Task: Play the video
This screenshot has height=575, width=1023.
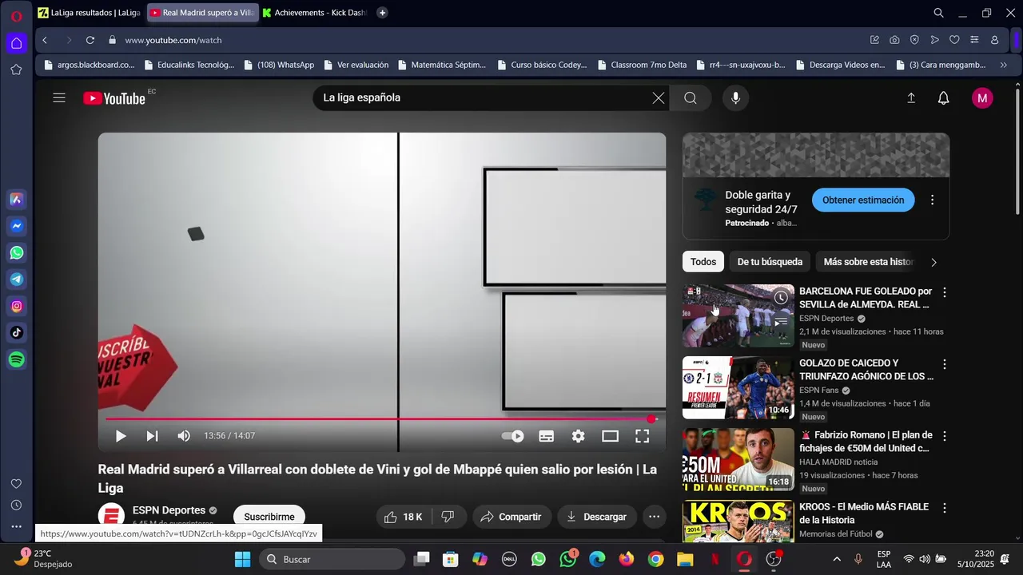Action: (x=121, y=436)
